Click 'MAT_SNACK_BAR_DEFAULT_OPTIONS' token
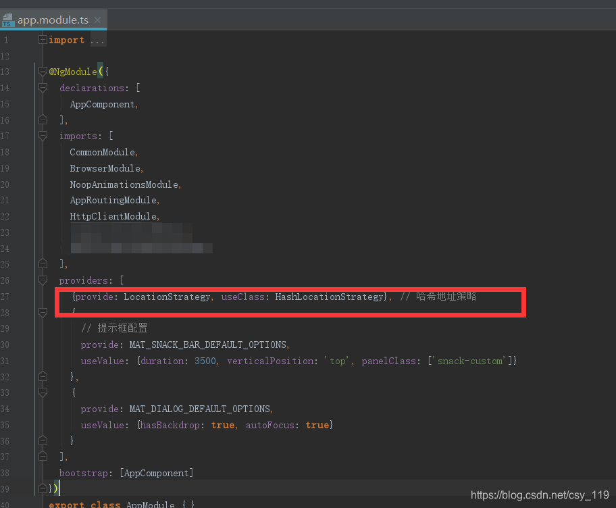616x508 pixels. [x=208, y=345]
